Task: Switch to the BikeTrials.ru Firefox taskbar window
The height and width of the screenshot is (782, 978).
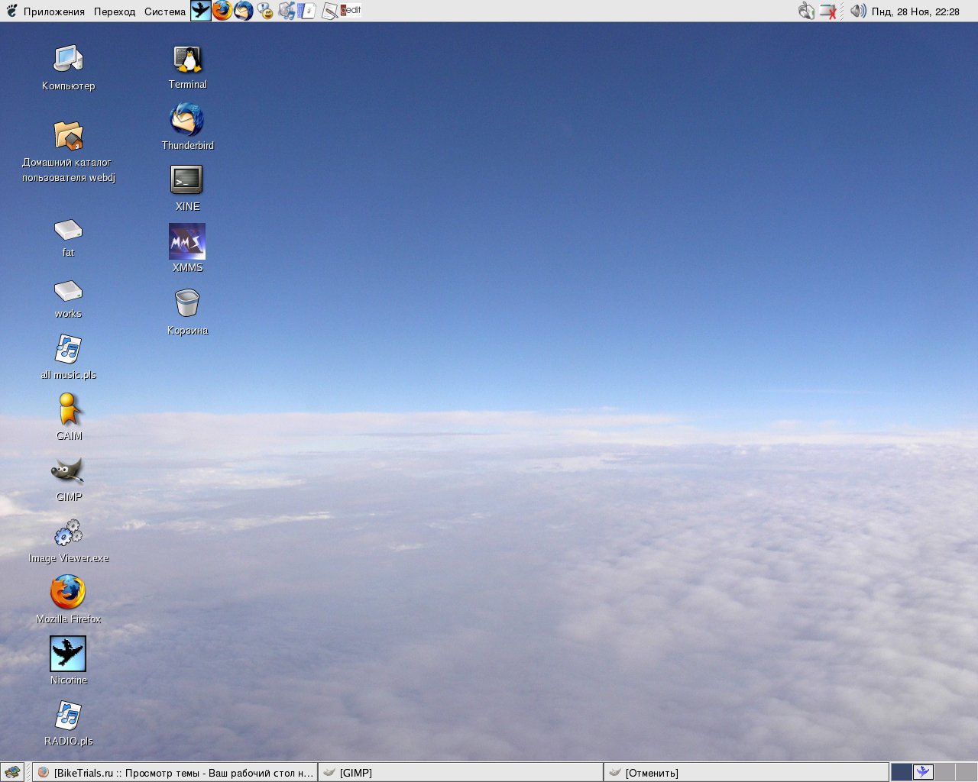Action: (175, 773)
